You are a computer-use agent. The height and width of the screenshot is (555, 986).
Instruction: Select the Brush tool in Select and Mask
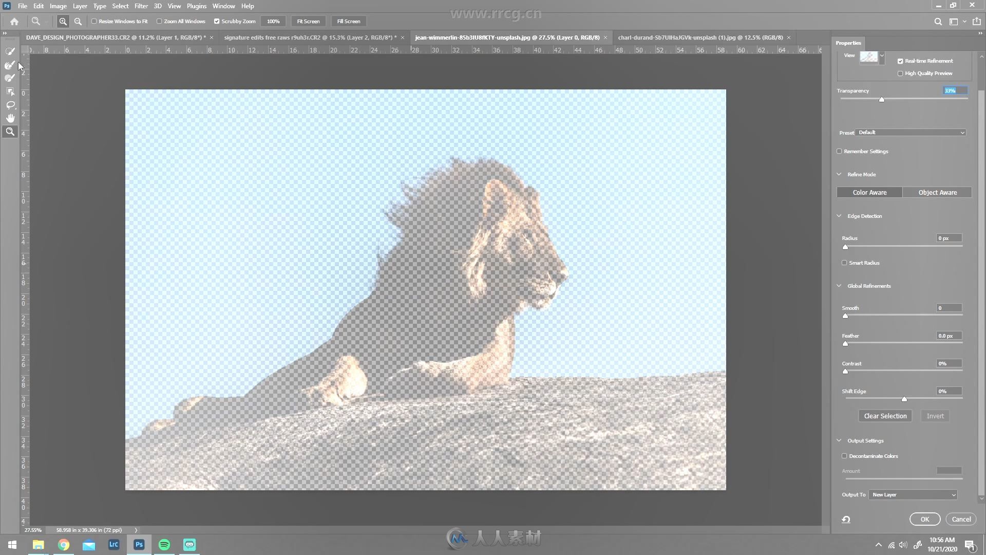pyautogui.click(x=10, y=78)
